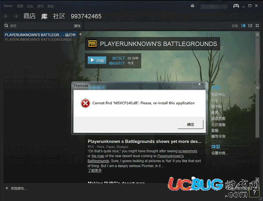Click the 开始 play button
Screen dimensions: 263x201
[97, 60]
